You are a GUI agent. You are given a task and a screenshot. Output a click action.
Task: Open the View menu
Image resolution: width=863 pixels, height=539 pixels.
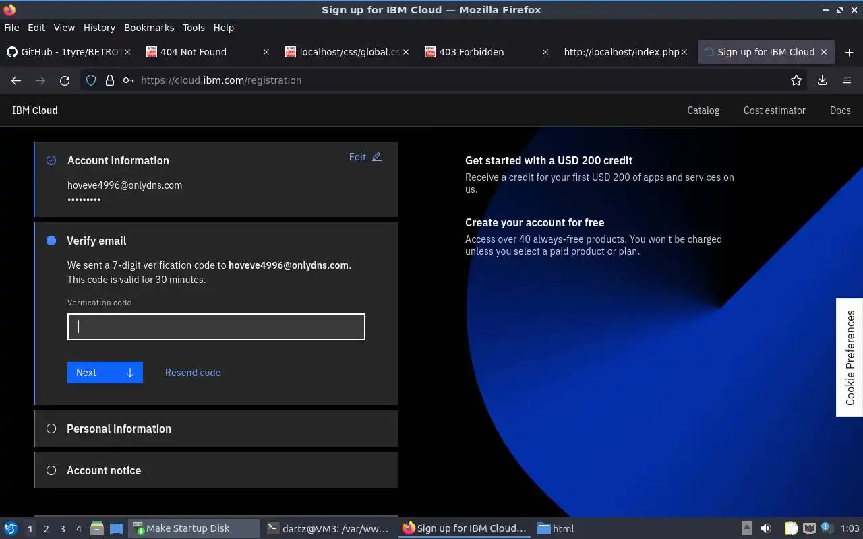(x=64, y=28)
